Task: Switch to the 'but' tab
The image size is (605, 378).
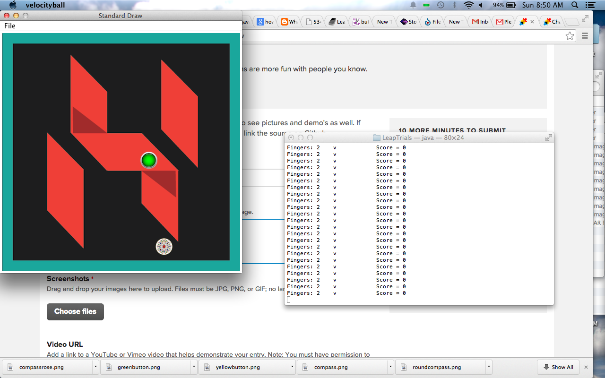Action: [361, 22]
